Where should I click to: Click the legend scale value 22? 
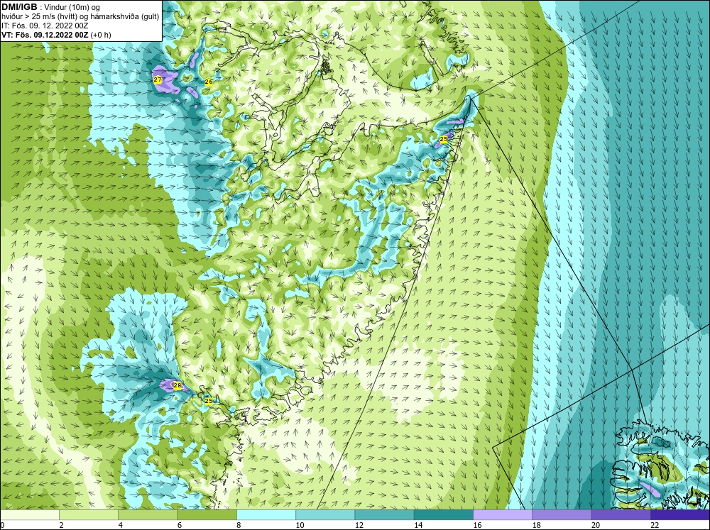(x=655, y=525)
